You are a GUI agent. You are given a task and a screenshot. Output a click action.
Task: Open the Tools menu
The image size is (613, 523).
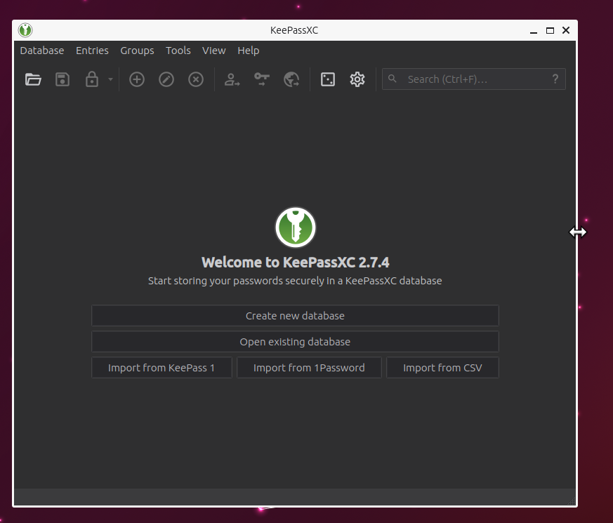178,50
